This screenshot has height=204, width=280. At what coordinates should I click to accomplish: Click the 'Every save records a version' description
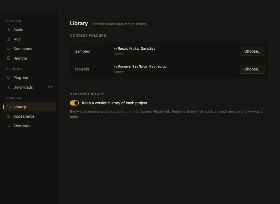[166, 114]
